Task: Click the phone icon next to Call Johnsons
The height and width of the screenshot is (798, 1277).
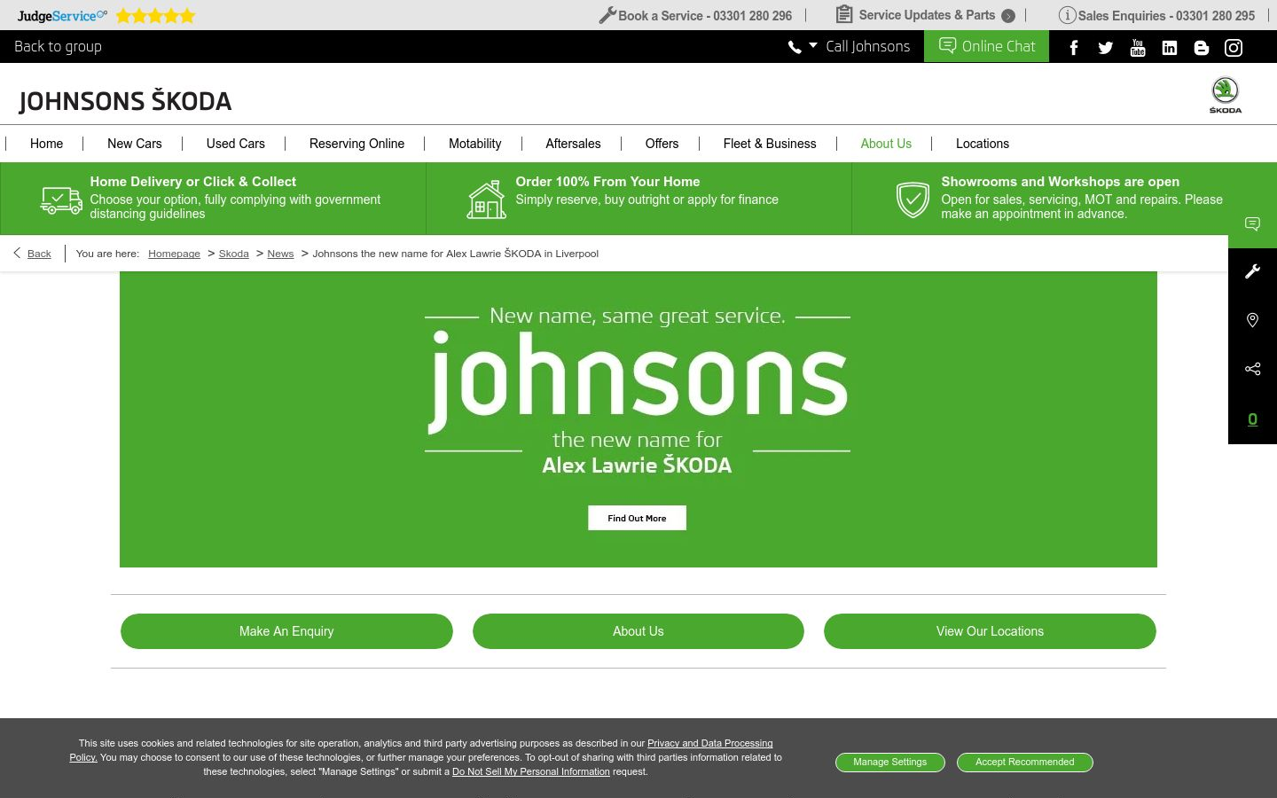Action: pyautogui.click(x=795, y=47)
